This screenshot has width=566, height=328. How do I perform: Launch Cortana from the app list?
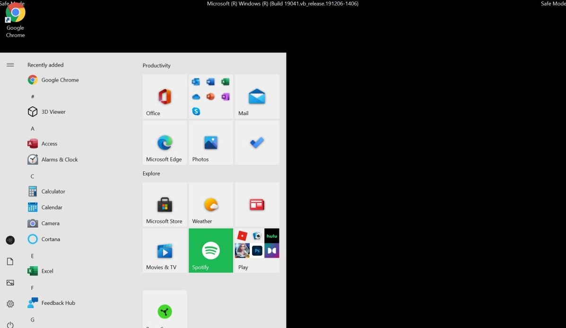51,239
